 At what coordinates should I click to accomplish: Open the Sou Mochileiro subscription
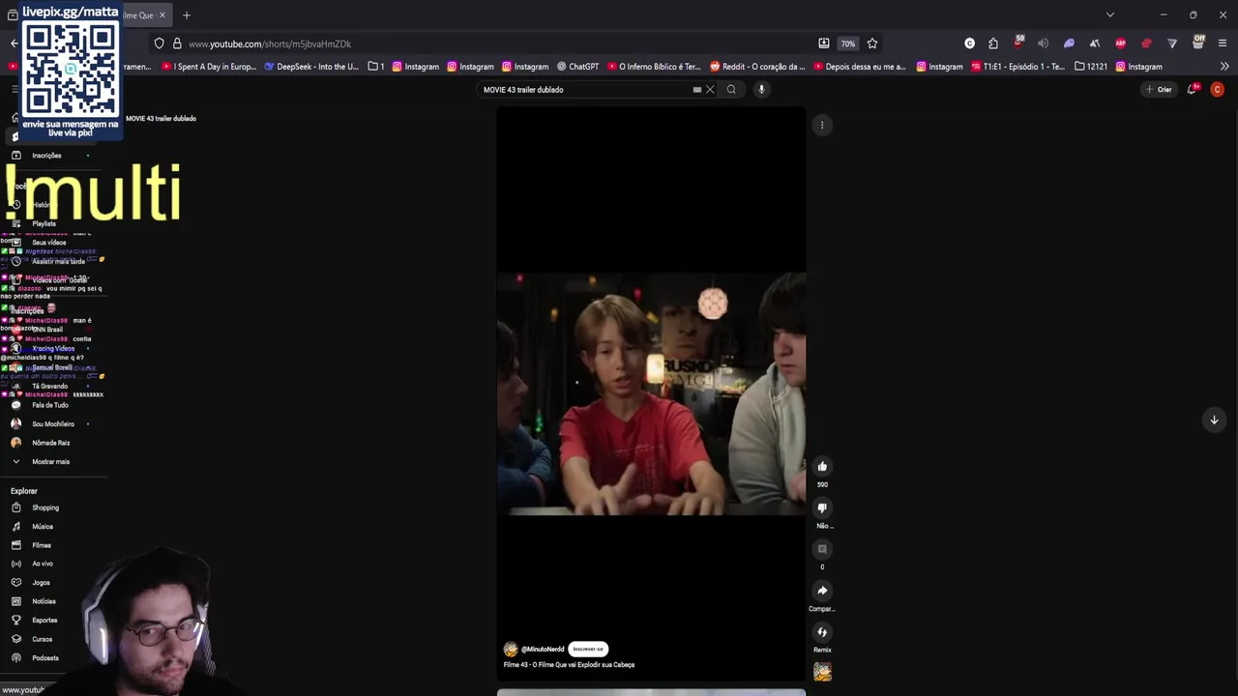tap(53, 424)
